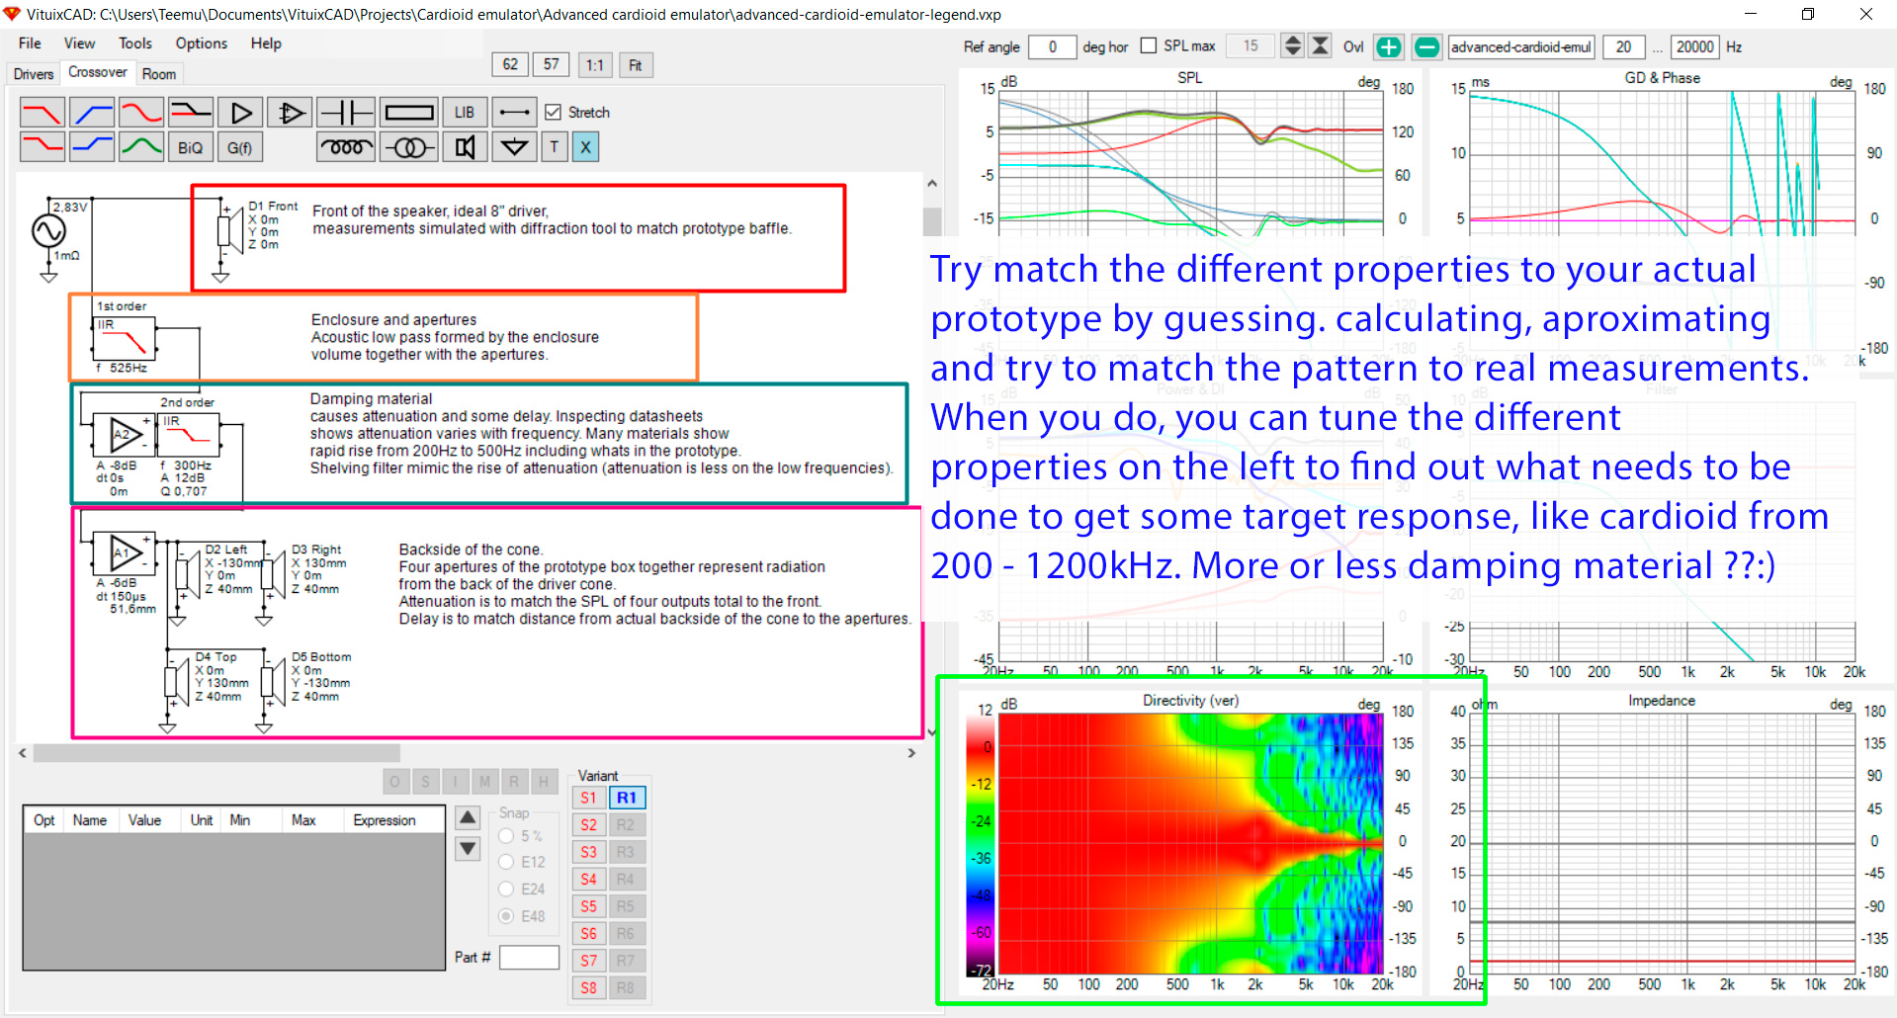
Task: Edit the Ref angle input field
Action: coord(1052,46)
